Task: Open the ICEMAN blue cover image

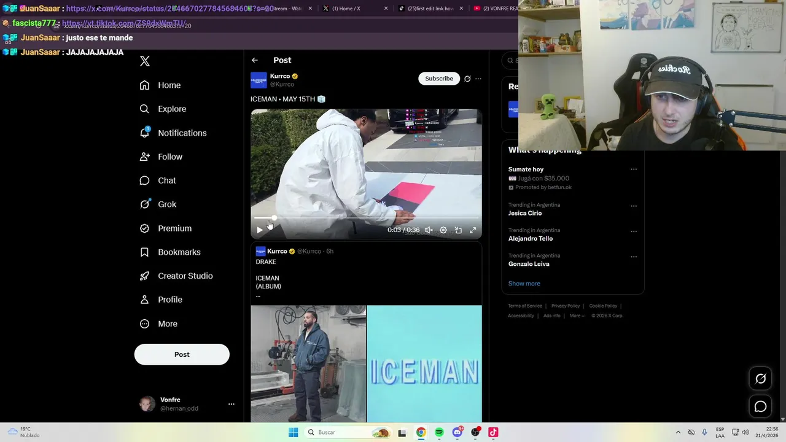Action: [x=424, y=364]
